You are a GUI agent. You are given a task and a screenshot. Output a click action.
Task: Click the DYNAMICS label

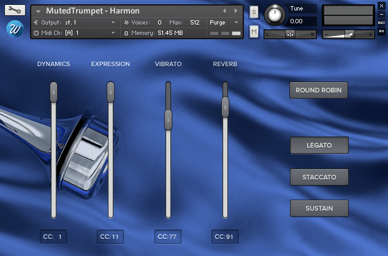click(x=54, y=64)
